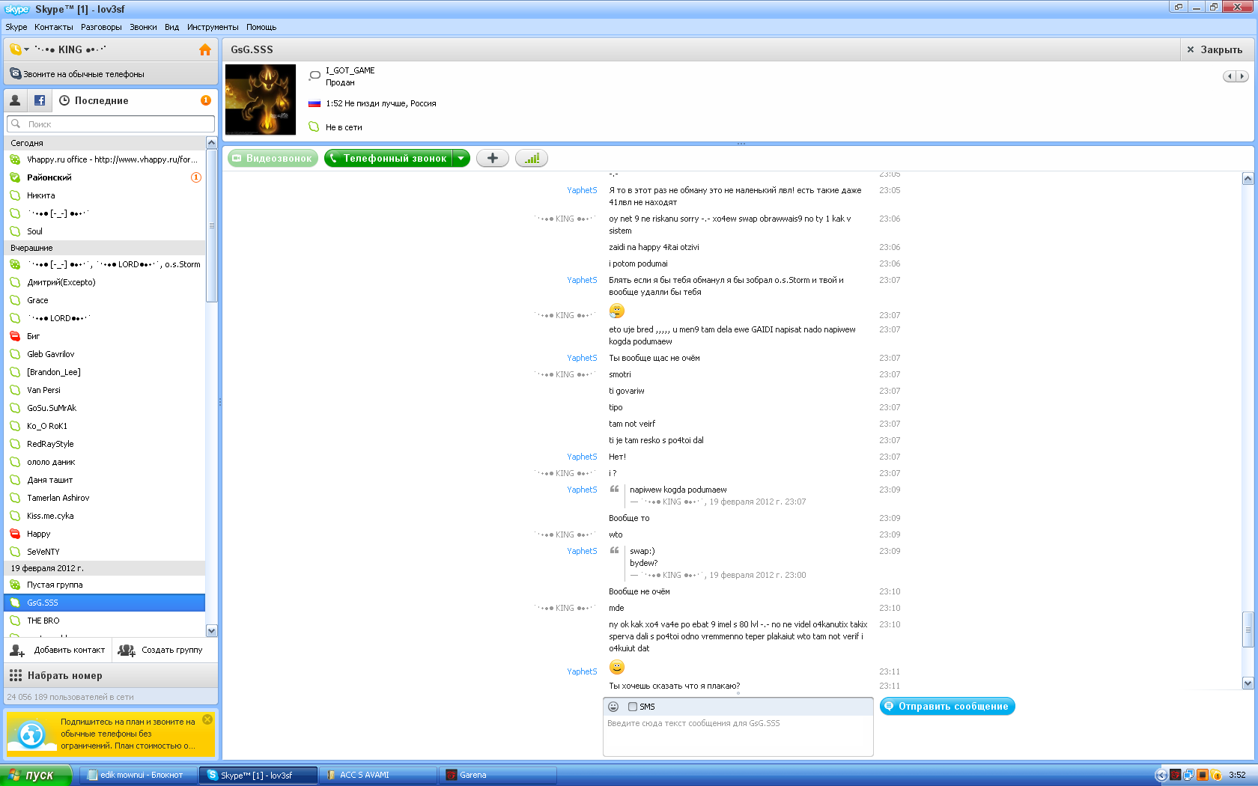Open the Инструменты menu
The image size is (1258, 786).
[213, 27]
